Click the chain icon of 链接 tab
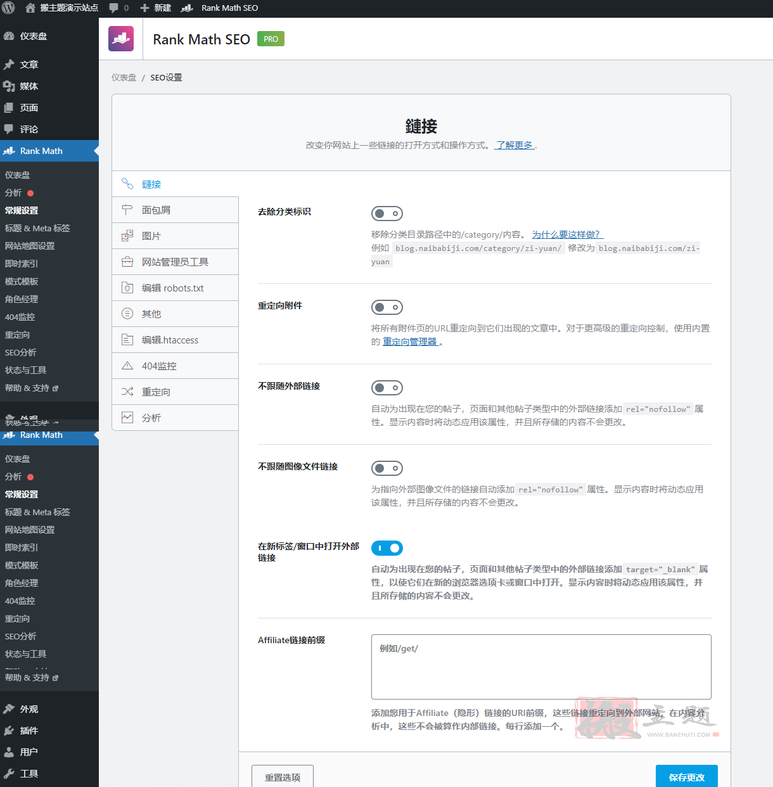Image resolution: width=773 pixels, height=787 pixels. pyautogui.click(x=127, y=184)
